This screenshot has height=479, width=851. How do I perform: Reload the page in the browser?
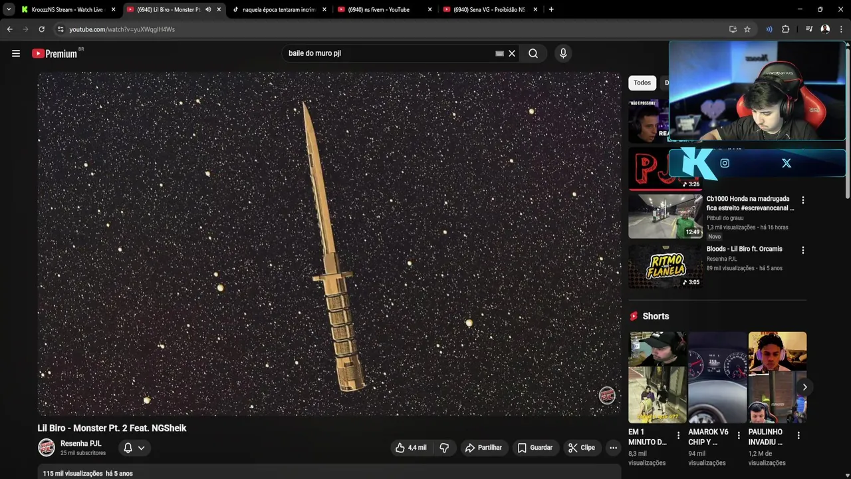tap(41, 29)
